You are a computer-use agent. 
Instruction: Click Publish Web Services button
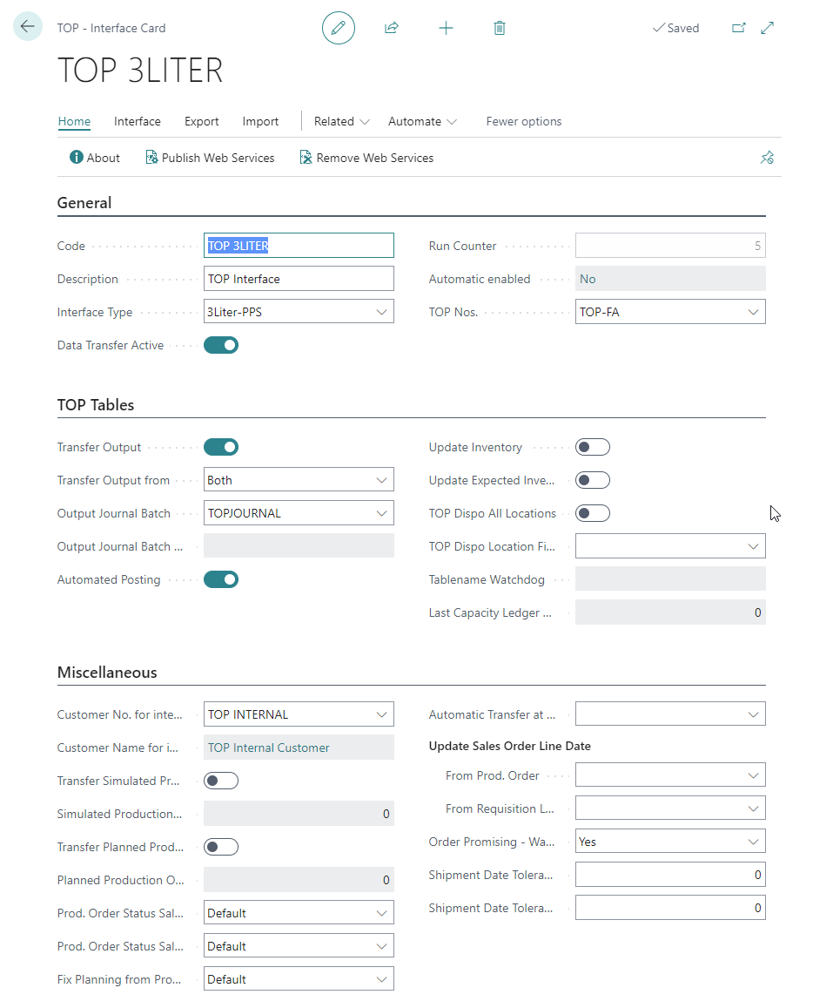click(x=210, y=158)
